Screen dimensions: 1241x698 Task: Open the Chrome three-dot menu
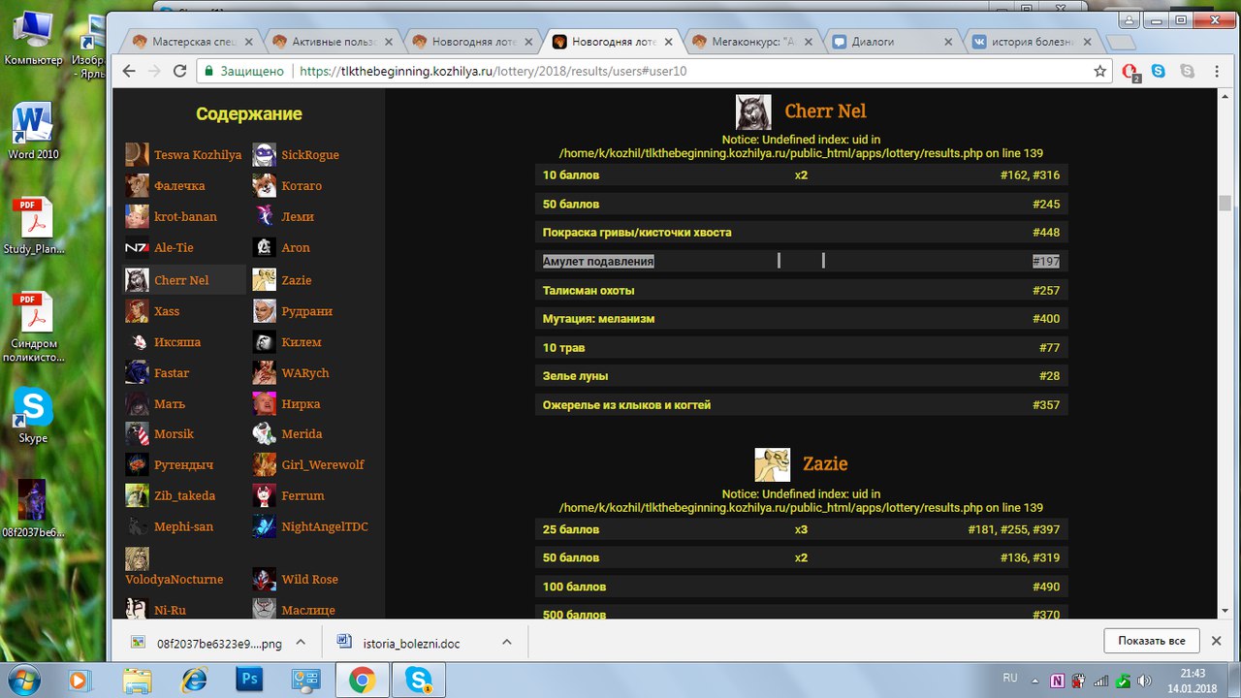pos(1217,71)
